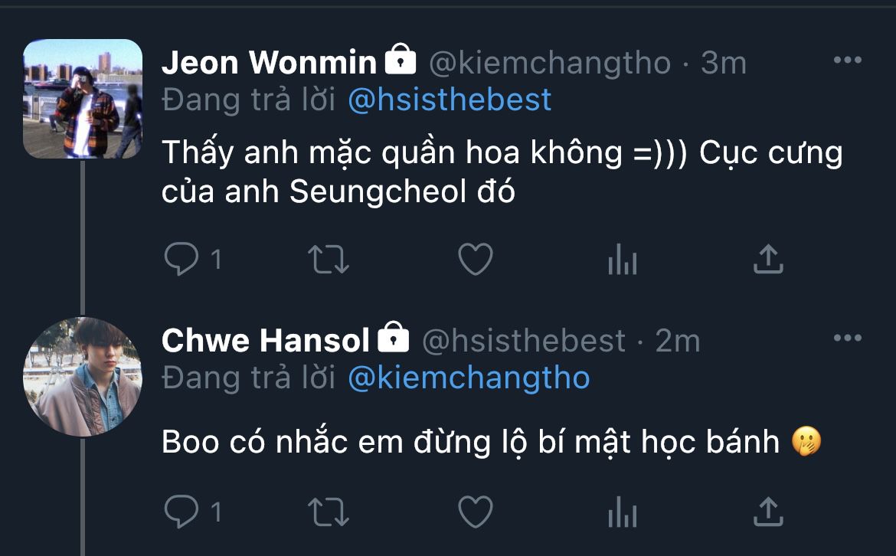The height and width of the screenshot is (556, 896).
Task: Share Jeon Wonmin's tweet
Action: 767,260
